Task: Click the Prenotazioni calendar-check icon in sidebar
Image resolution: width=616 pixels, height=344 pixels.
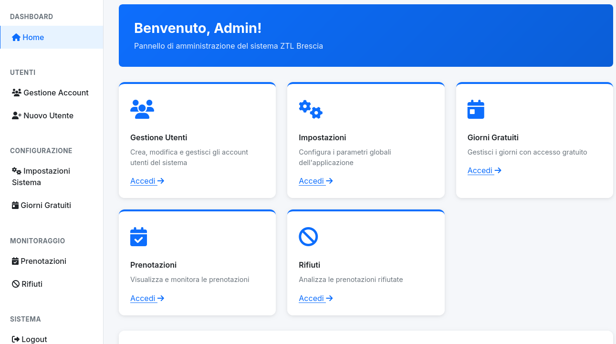Action: pyautogui.click(x=15, y=261)
